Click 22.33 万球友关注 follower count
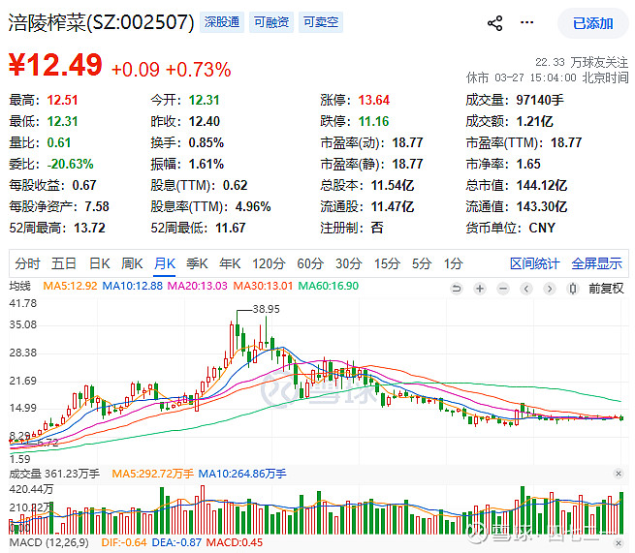 [x=582, y=62]
